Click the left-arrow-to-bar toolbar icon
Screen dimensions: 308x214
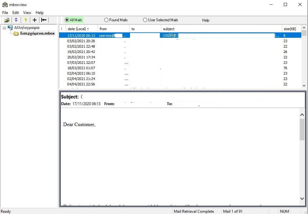click(x=44, y=20)
